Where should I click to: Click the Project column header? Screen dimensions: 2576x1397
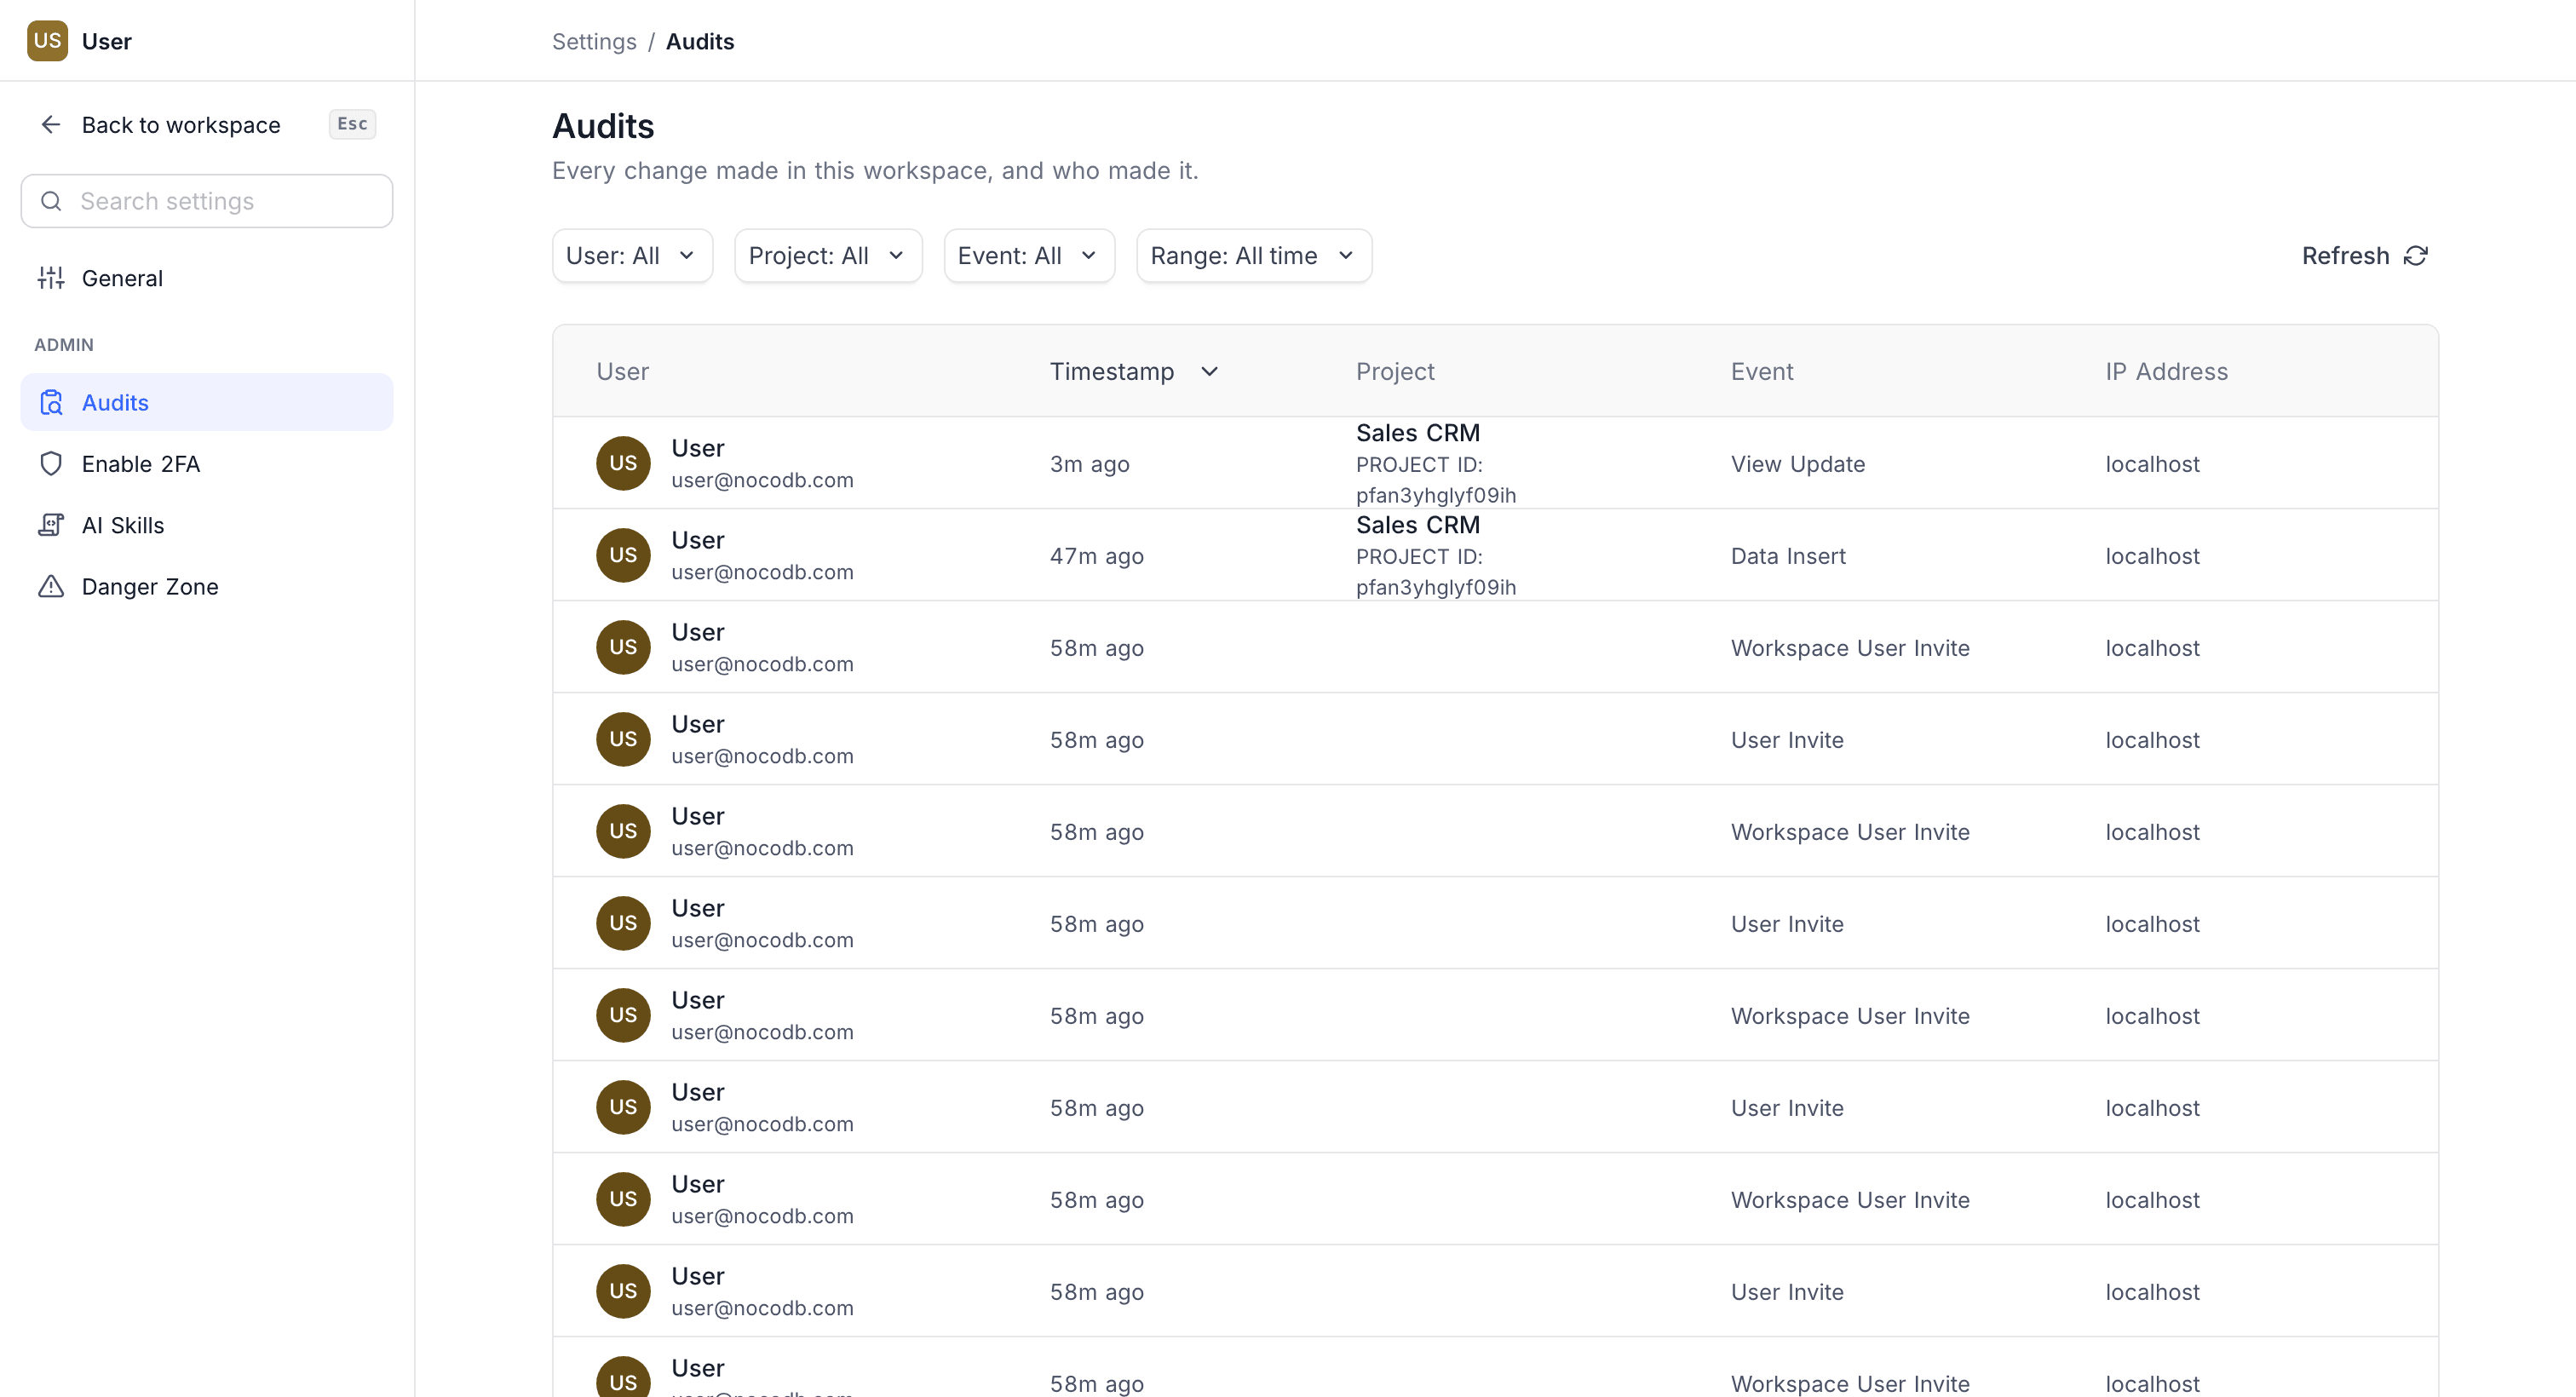1395,372
